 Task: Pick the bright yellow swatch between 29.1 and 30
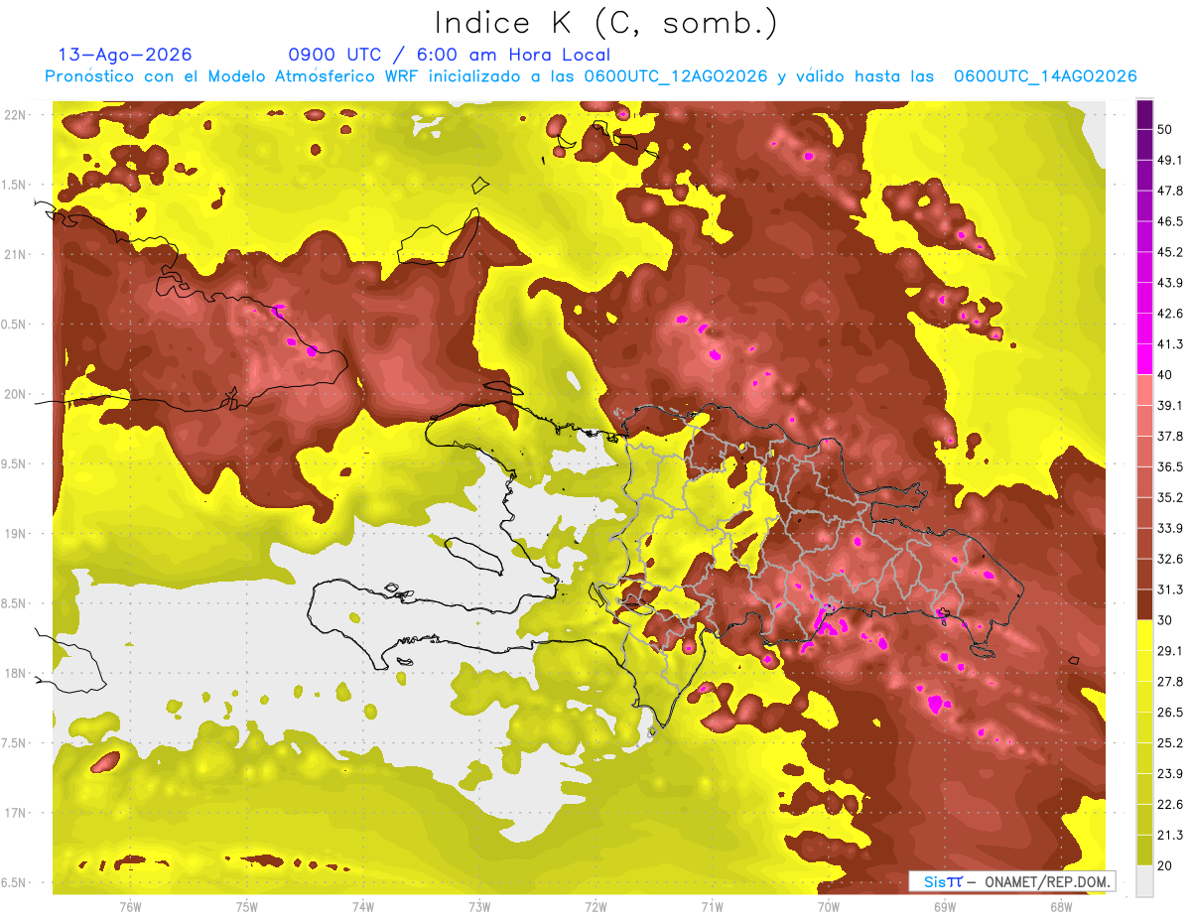tap(1144, 635)
